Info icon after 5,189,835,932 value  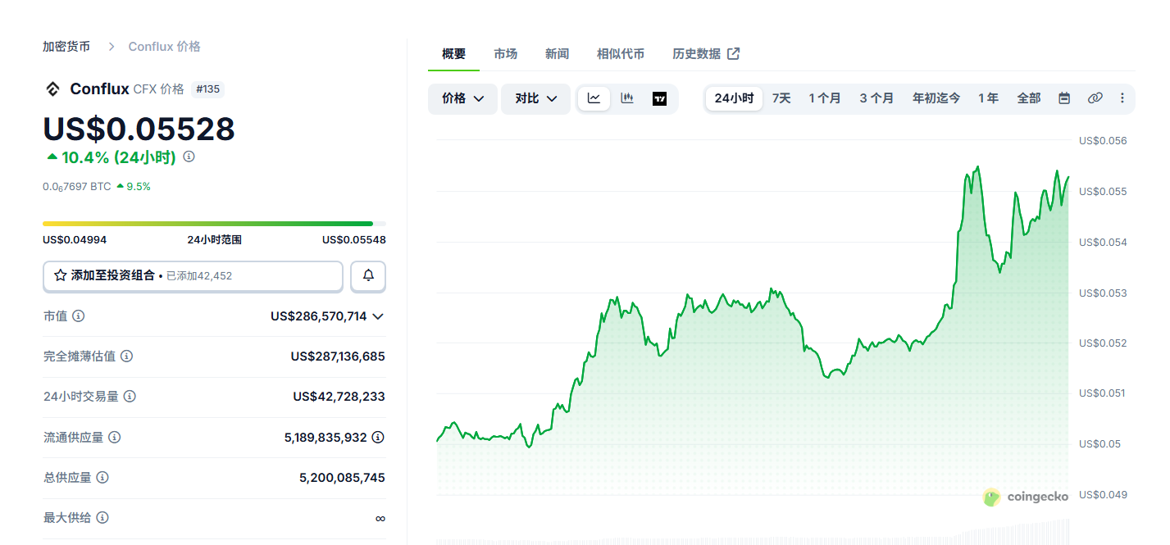click(x=378, y=438)
